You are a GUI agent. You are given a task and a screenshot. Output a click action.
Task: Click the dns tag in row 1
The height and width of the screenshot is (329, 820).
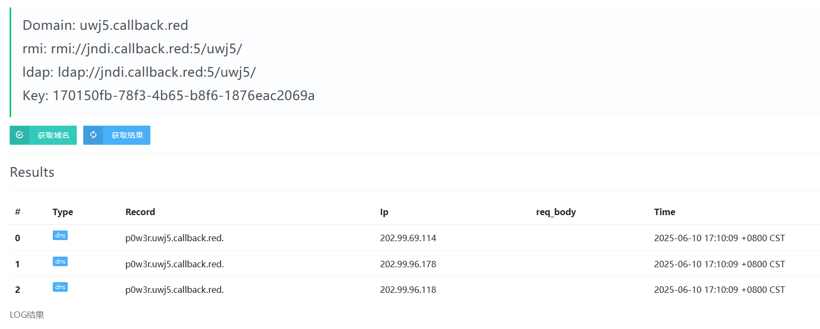(x=60, y=261)
